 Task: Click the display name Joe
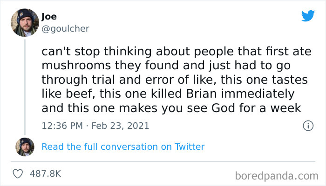coord(49,17)
